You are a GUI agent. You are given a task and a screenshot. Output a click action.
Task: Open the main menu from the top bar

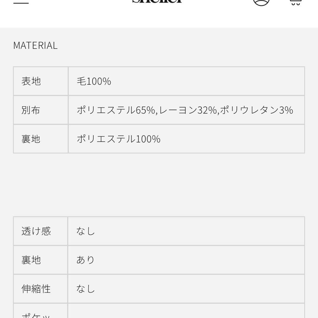pyautogui.click(x=21, y=2)
